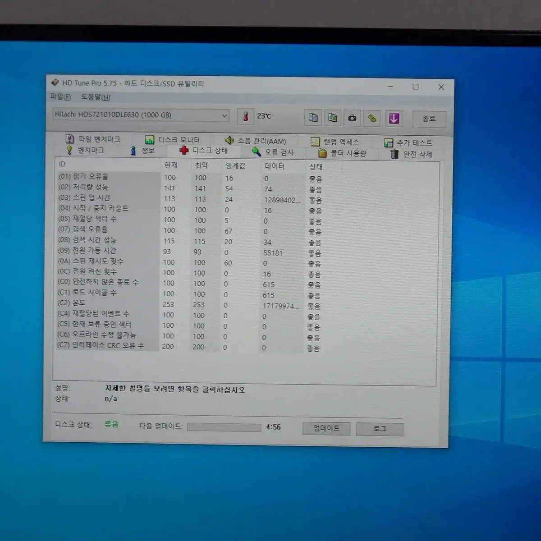Screen dimensions: 541x541
Task: Select the (C2) 온도 row
Action: pos(188,304)
